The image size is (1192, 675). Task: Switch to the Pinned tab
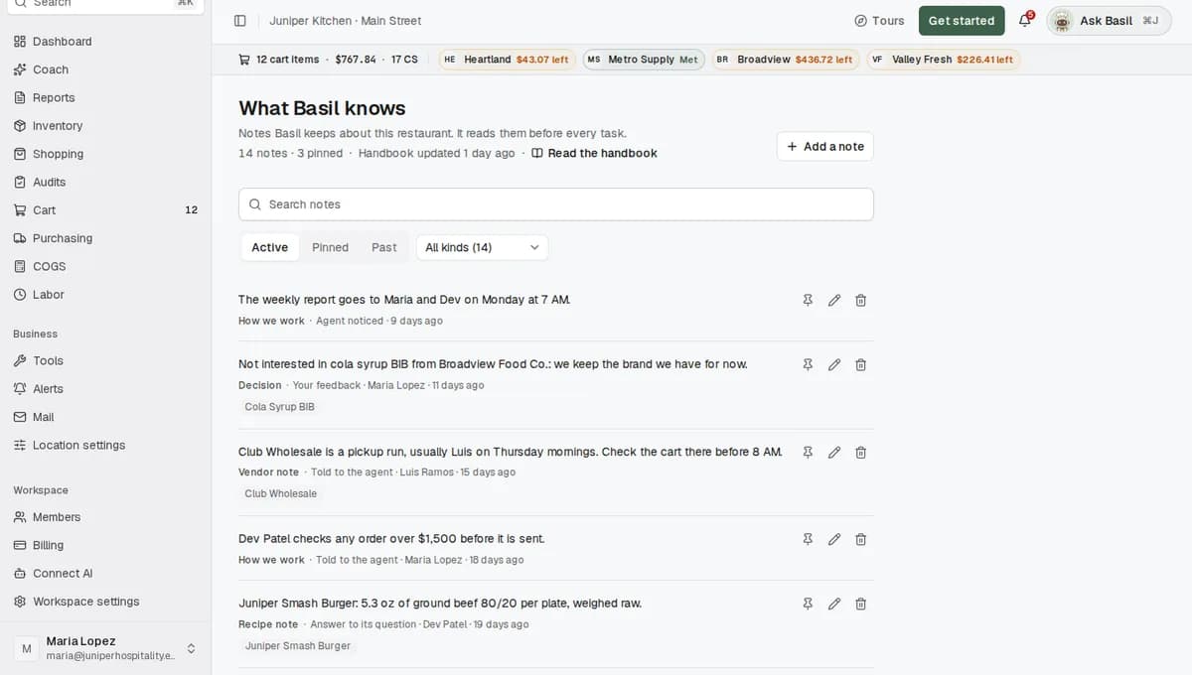[330, 247]
